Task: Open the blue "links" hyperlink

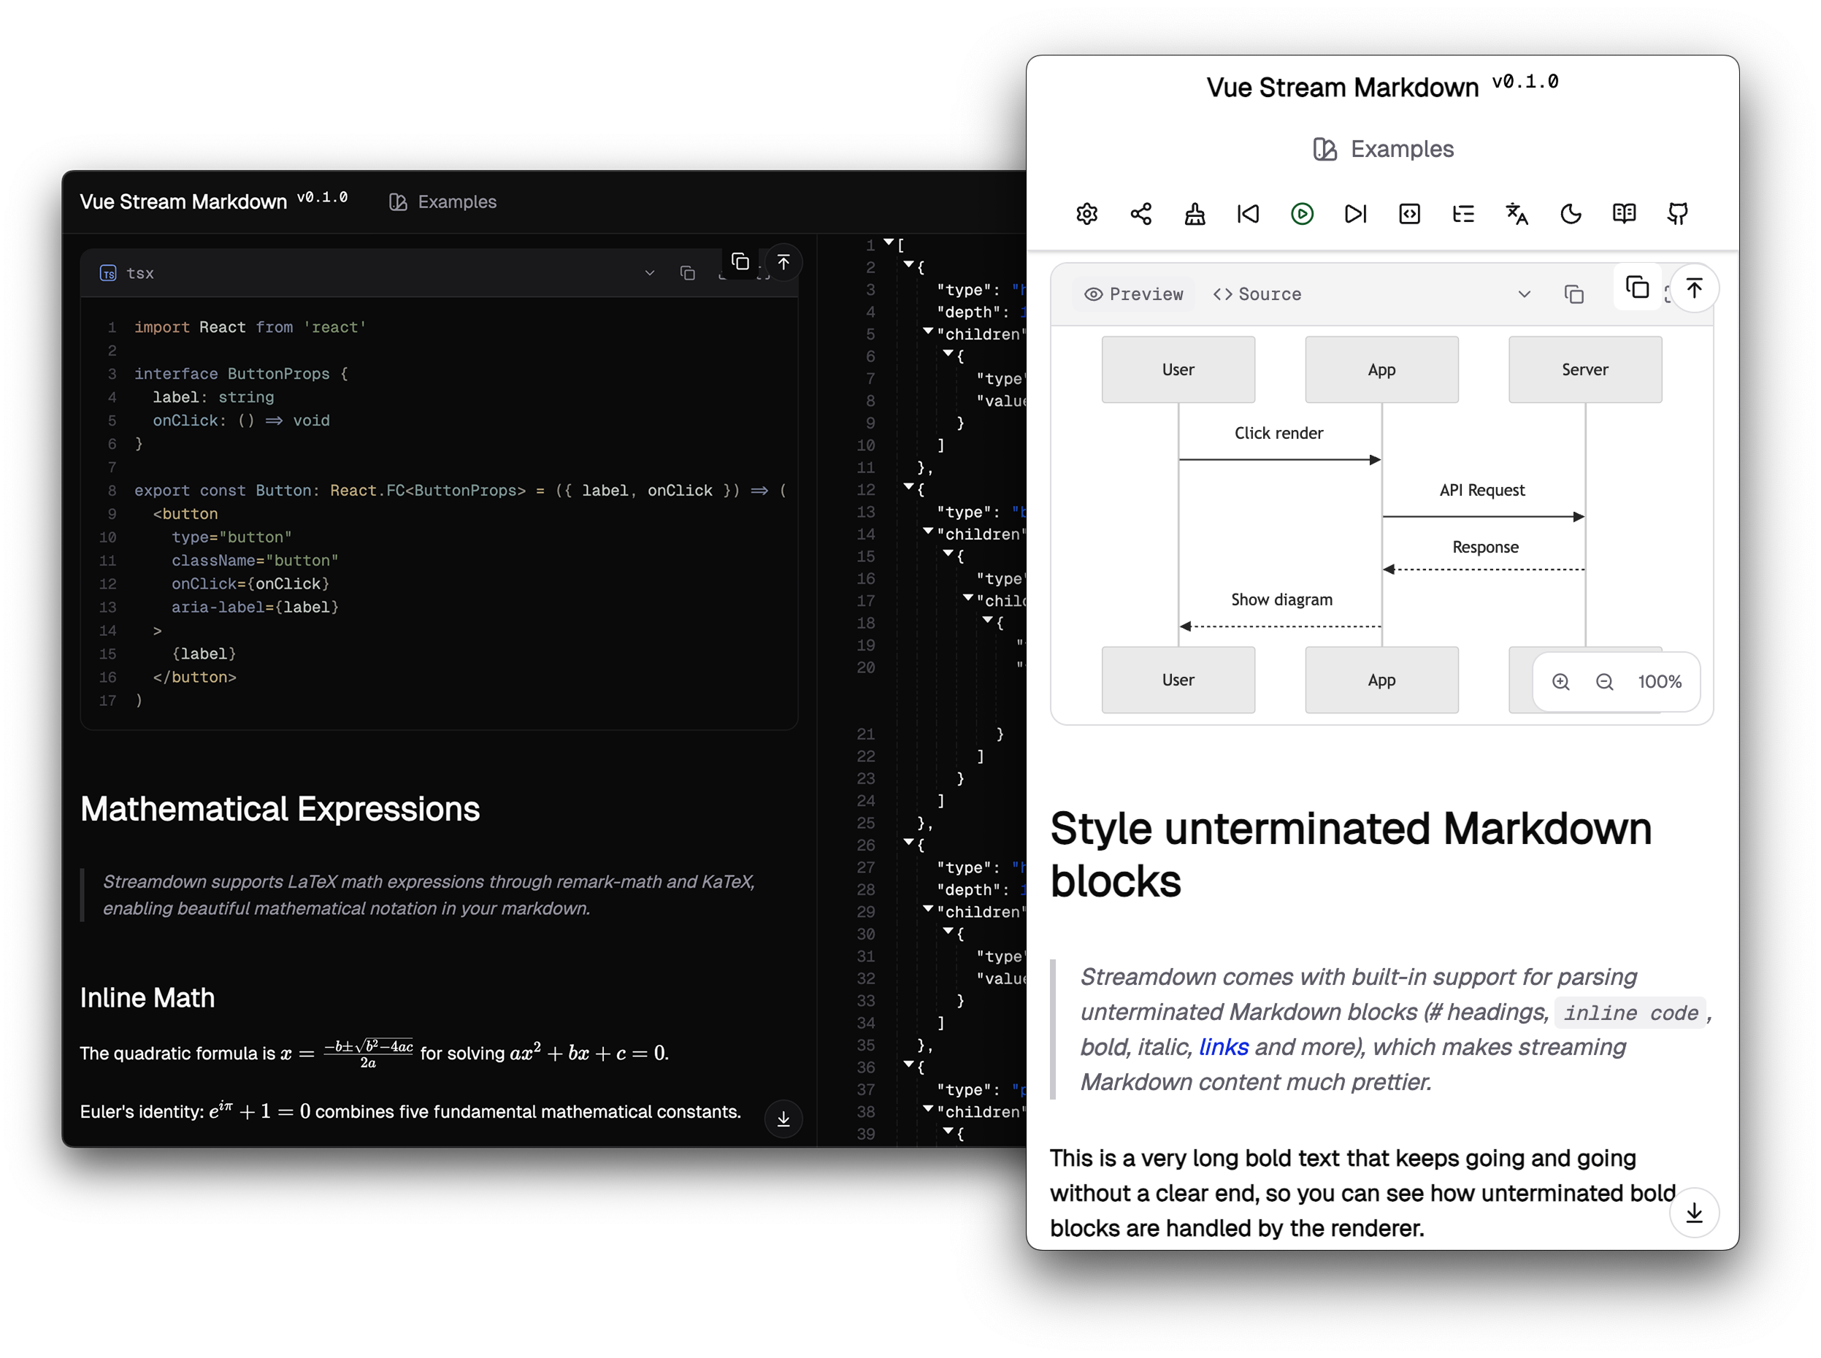Action: click(1223, 1047)
